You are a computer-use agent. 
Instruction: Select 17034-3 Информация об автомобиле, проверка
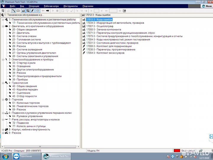(x=115, y=23)
